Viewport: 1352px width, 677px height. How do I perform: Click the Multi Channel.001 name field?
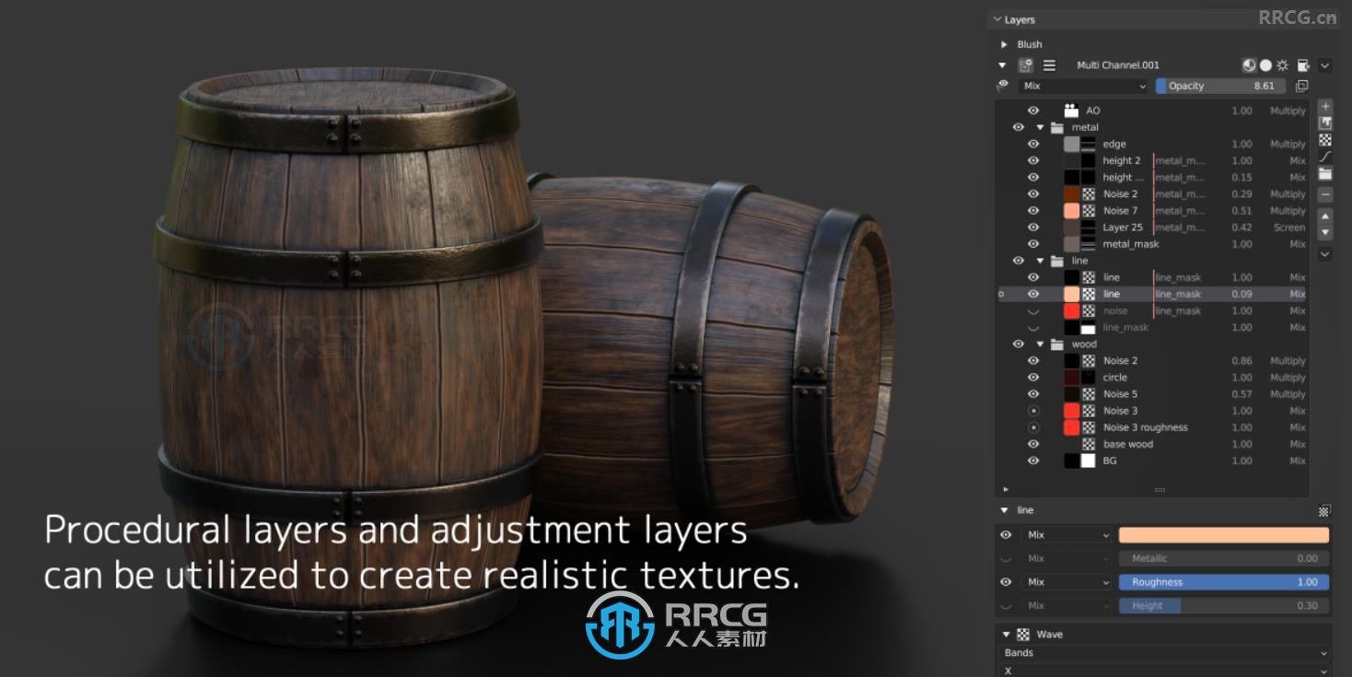(1118, 65)
